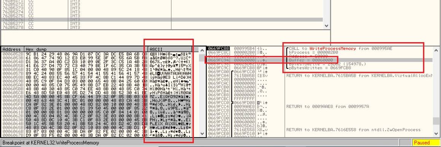Screen dimensions: 441x147
Task: Select disassembly row at address 762B5278
Action: [162, 28]
